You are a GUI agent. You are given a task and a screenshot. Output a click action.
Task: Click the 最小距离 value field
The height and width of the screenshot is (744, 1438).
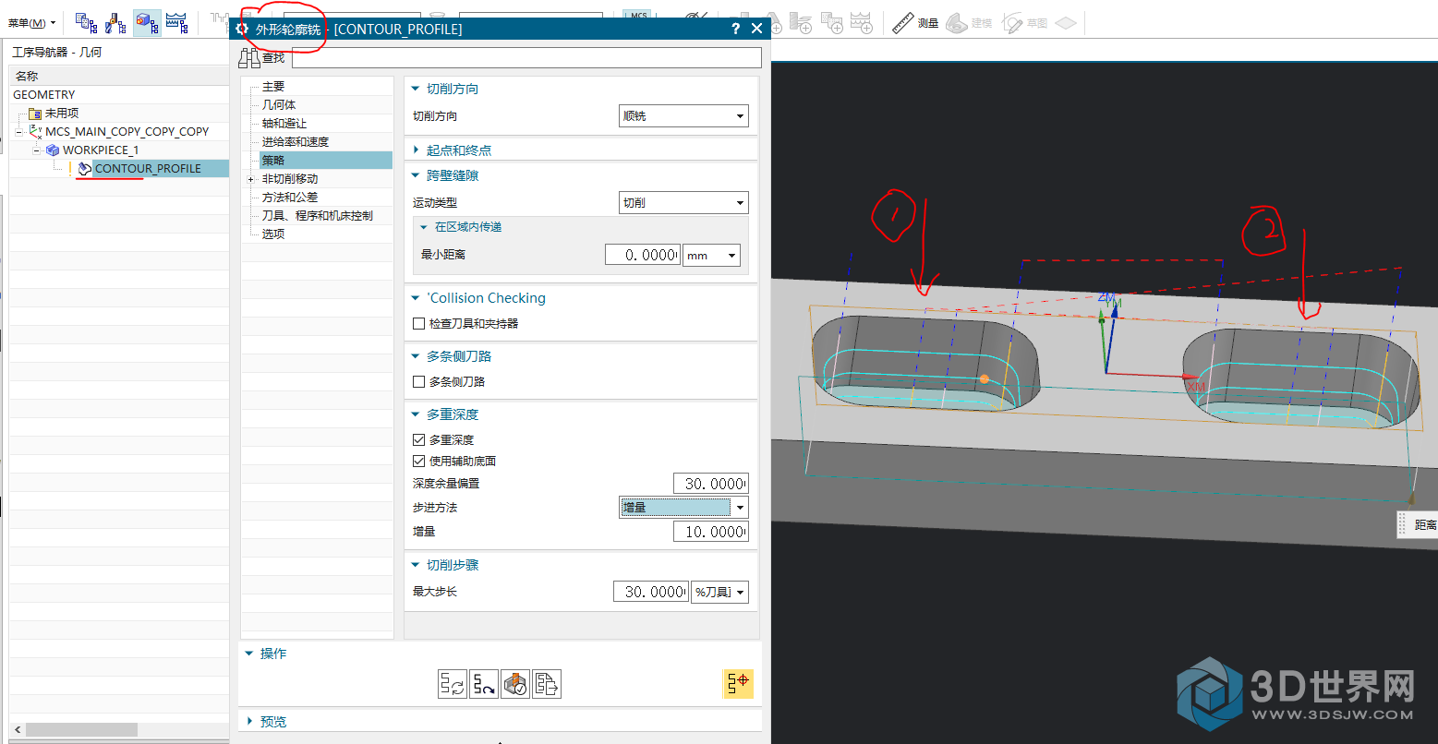(x=643, y=256)
